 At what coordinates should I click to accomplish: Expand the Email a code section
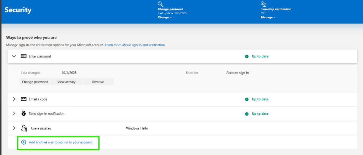click(14, 99)
